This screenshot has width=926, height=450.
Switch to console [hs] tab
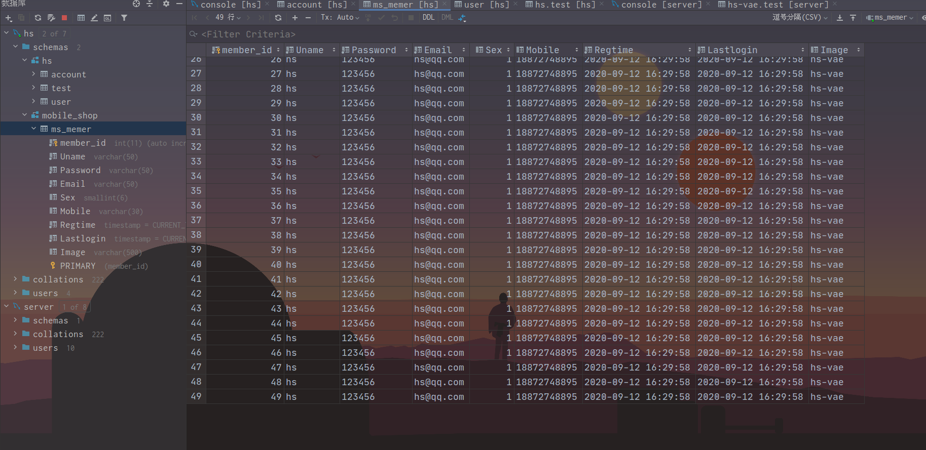(231, 5)
